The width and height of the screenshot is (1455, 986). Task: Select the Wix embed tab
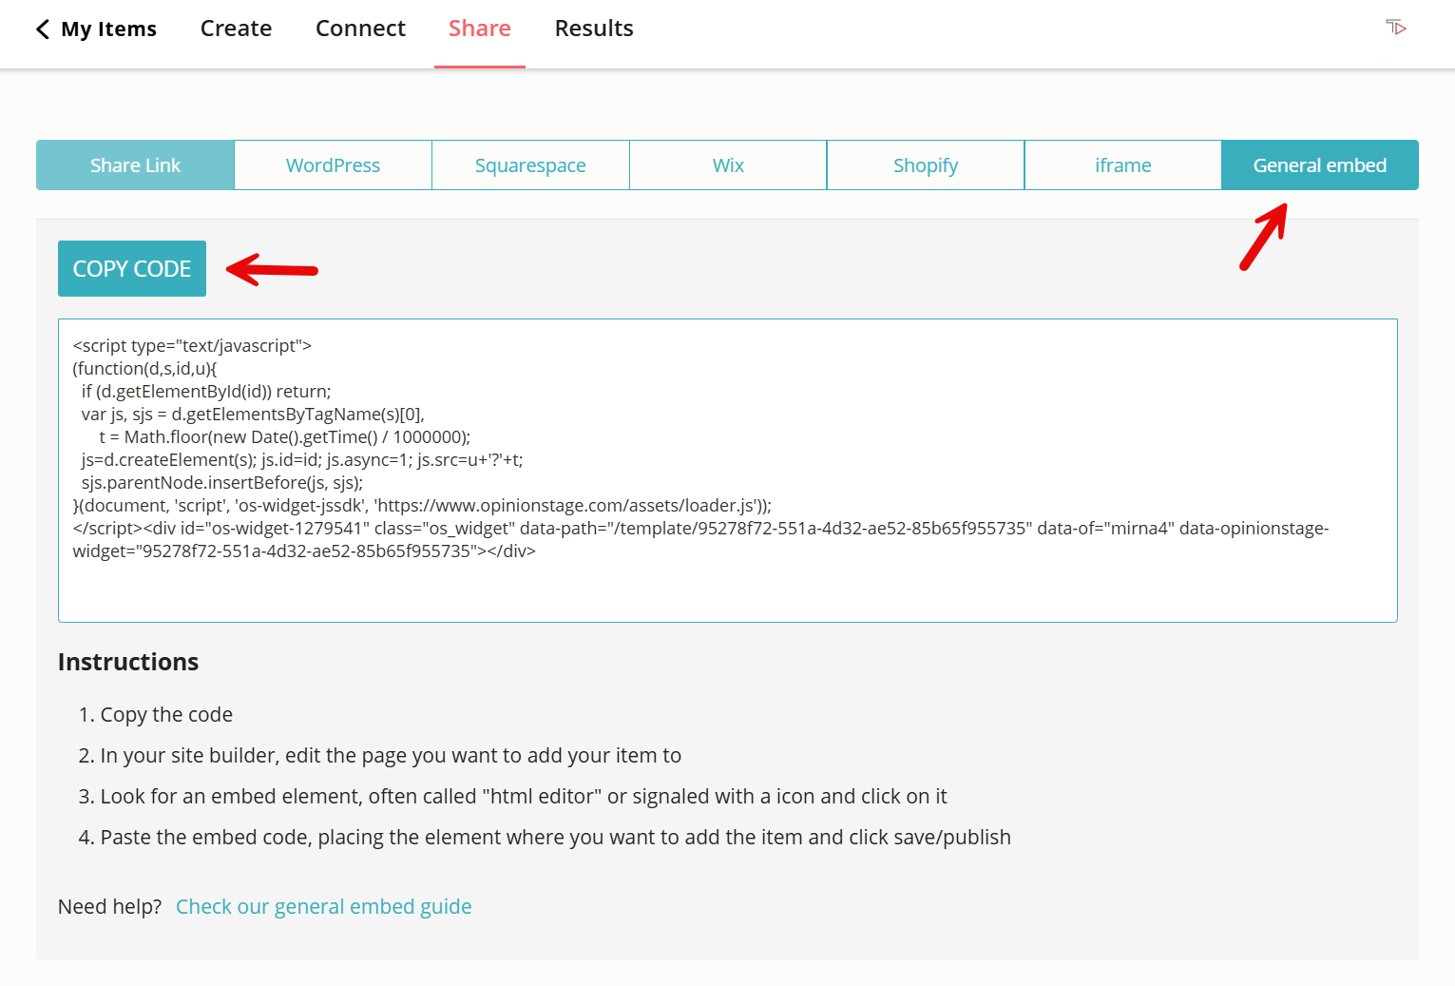pyautogui.click(x=728, y=164)
